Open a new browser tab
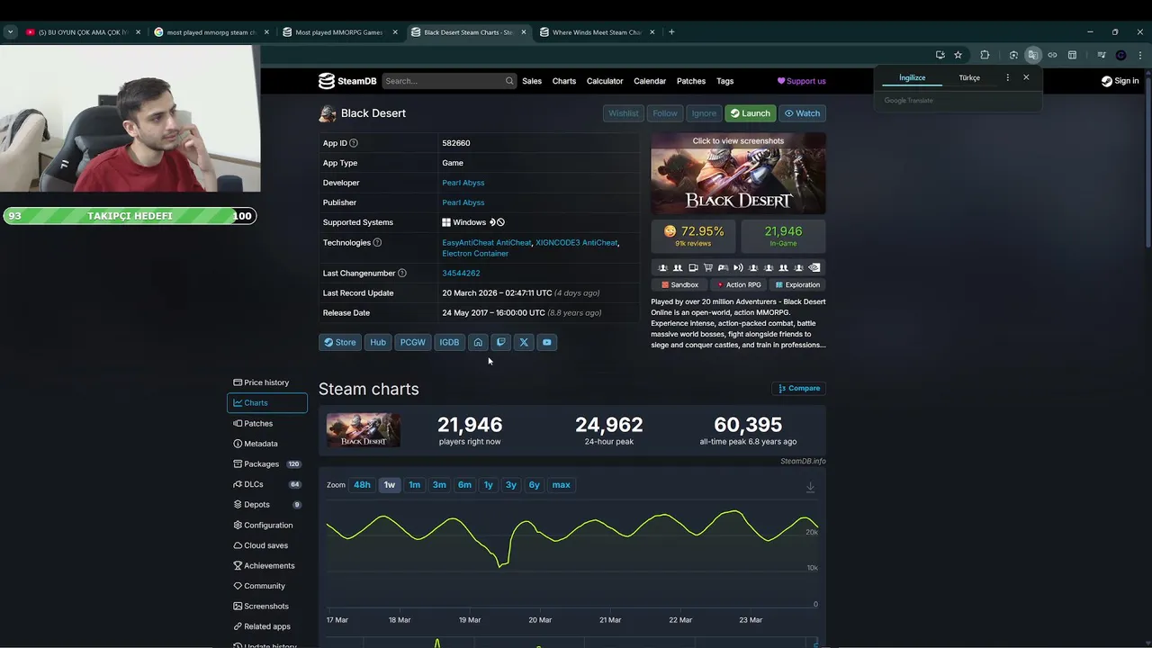Image resolution: width=1152 pixels, height=648 pixels. (671, 32)
